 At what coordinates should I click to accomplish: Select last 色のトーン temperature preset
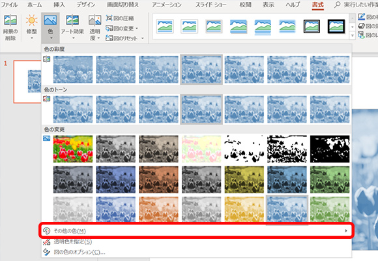(330, 110)
